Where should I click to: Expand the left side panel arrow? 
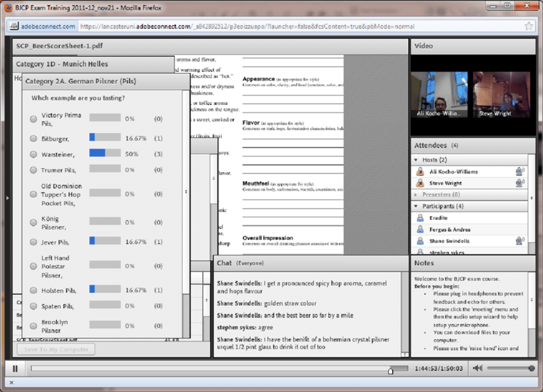[x=7, y=198]
